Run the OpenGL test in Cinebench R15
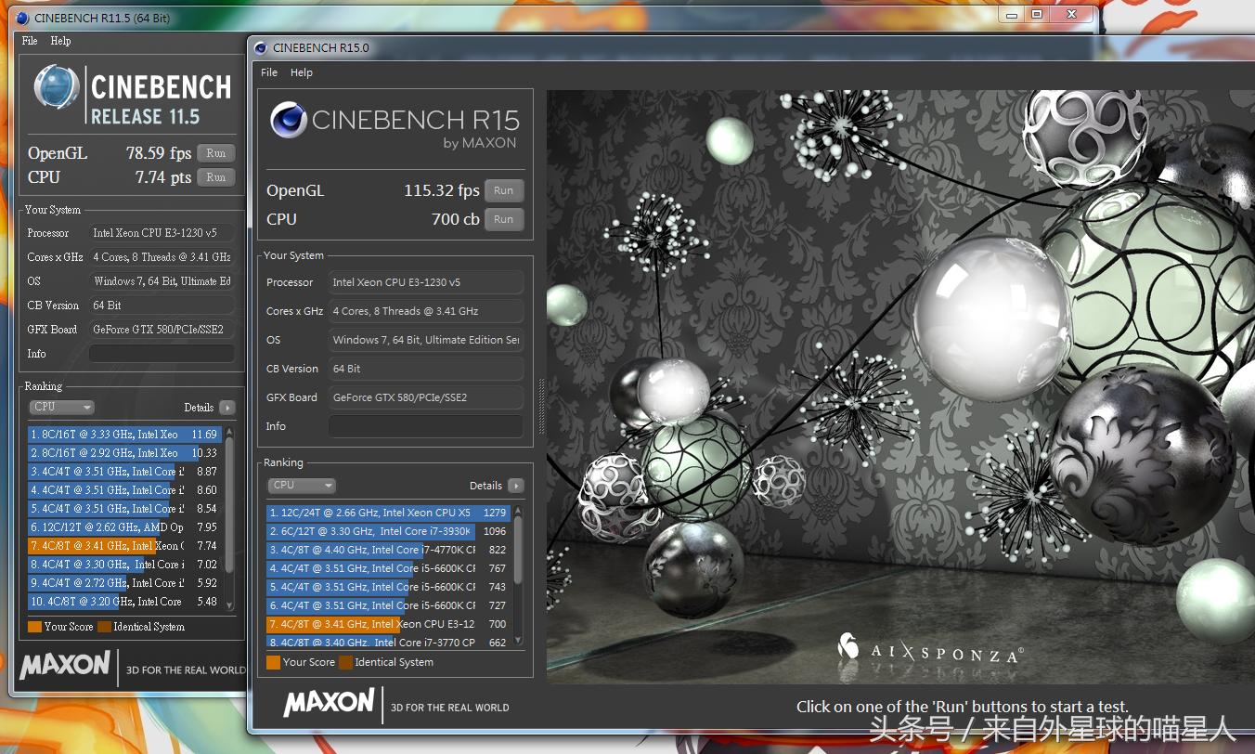 pyautogui.click(x=503, y=190)
